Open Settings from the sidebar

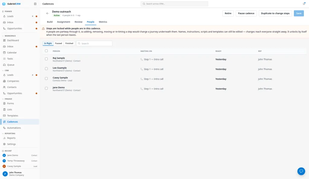[x=20, y=144]
